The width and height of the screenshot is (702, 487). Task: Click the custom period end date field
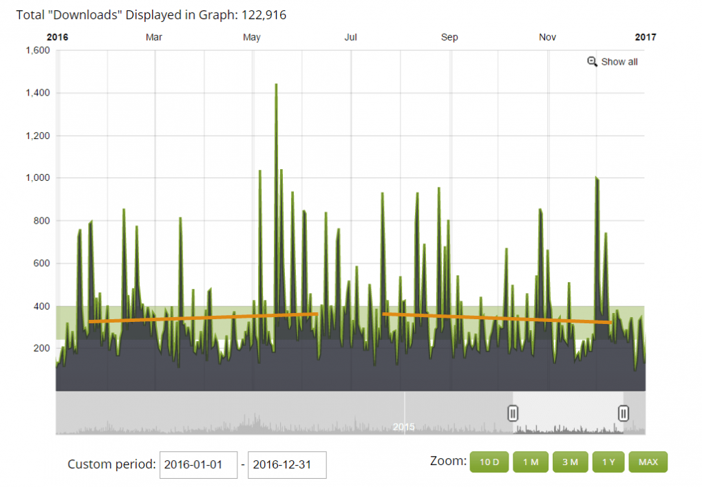tap(287, 465)
